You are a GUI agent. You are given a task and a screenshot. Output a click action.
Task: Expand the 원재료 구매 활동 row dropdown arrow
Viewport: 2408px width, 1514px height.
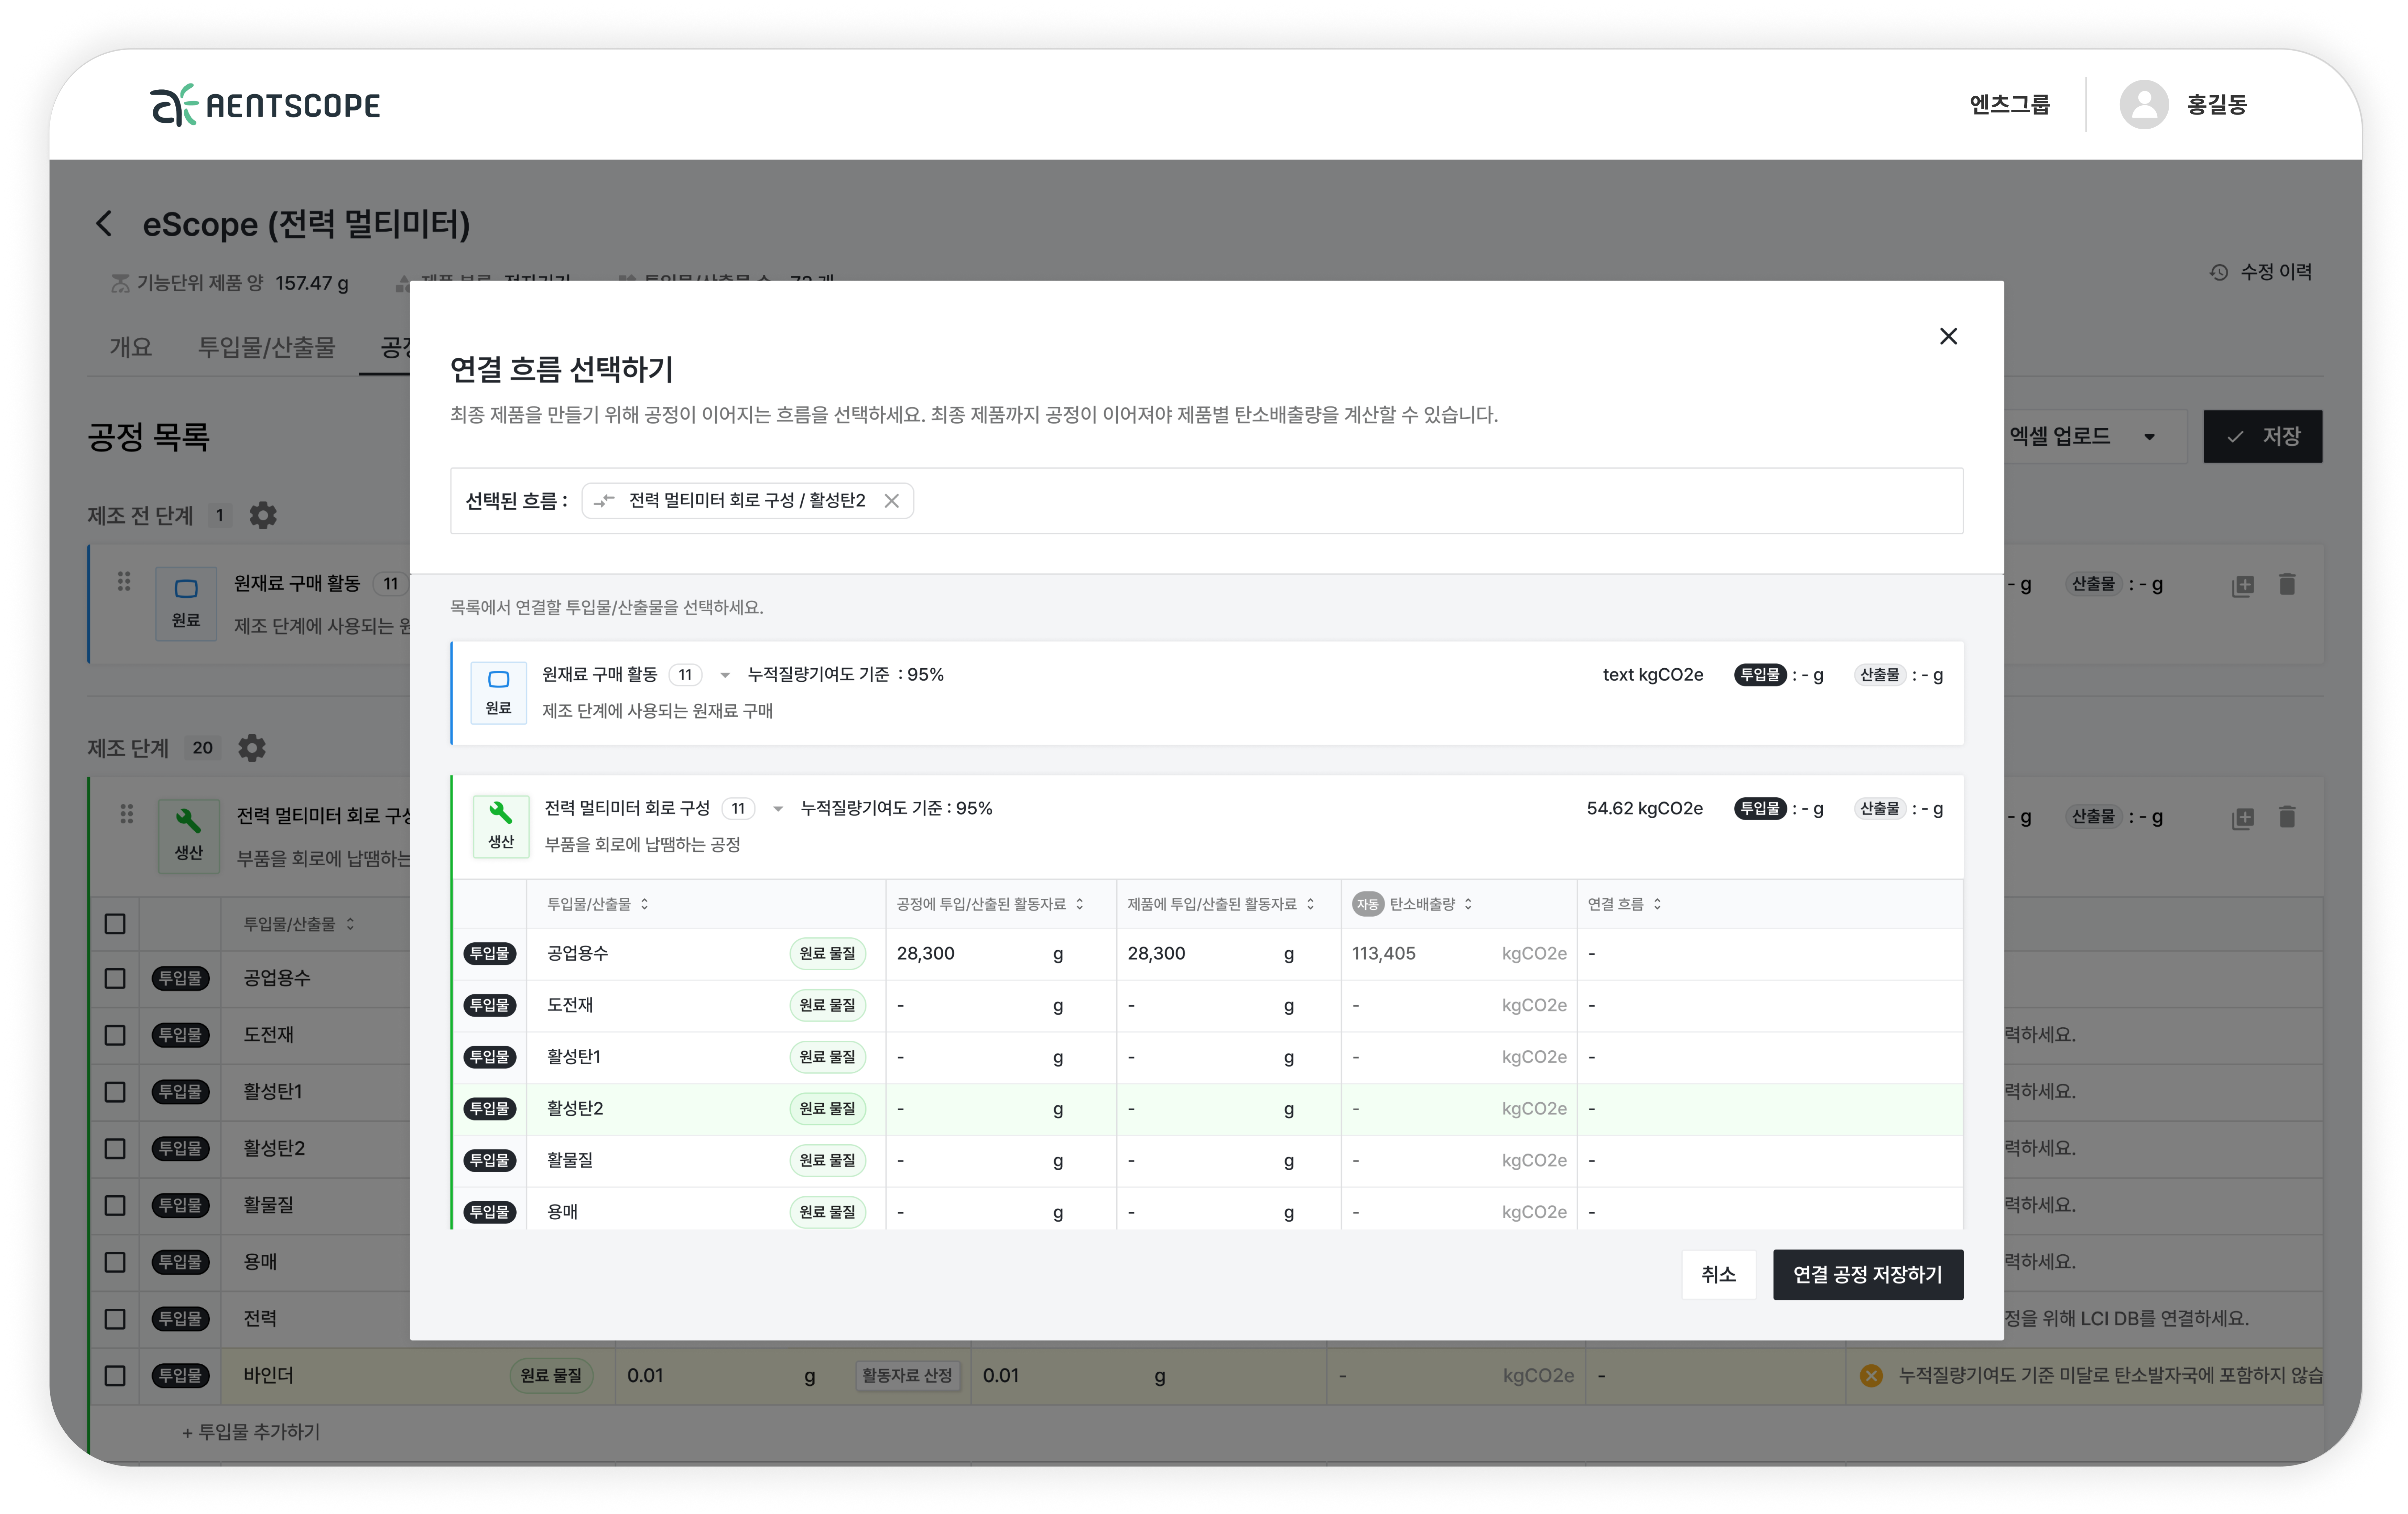[725, 675]
